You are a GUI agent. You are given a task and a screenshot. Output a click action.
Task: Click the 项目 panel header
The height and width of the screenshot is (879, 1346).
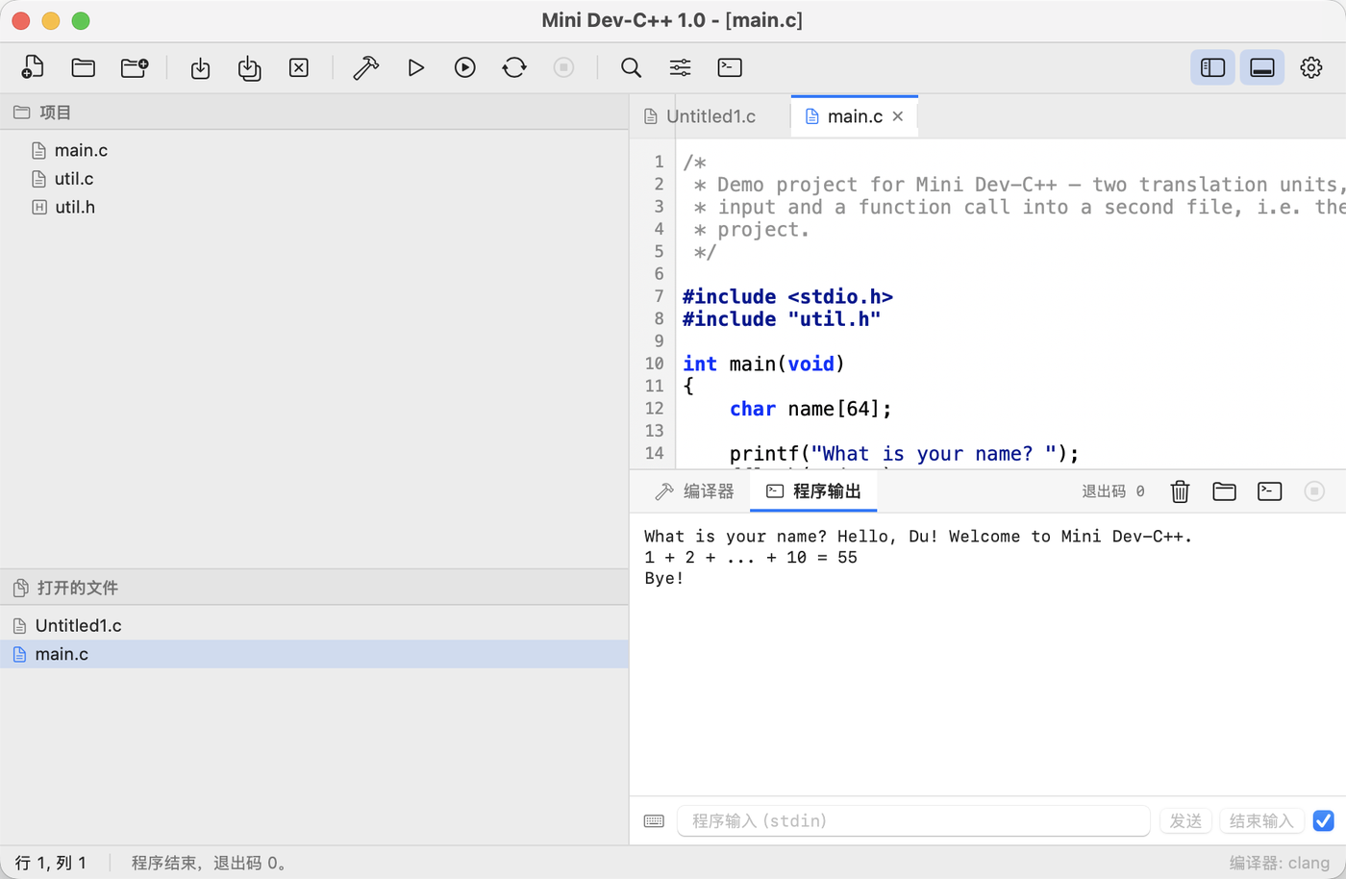tap(314, 113)
